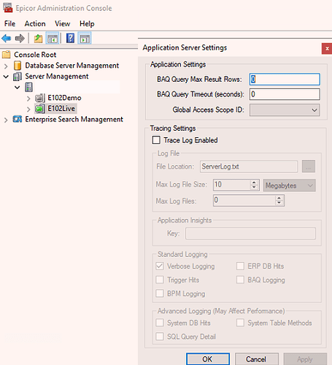Toggle the Trigger Hits checkbox
The height and width of the screenshot is (365, 332).
(160, 280)
